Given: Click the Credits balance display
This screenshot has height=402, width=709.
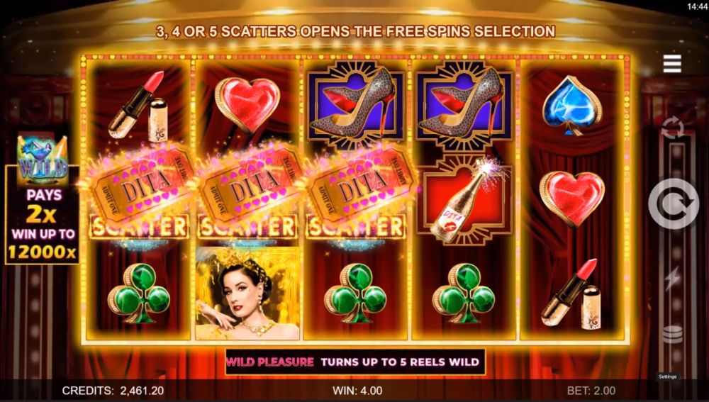Looking at the screenshot, I should [x=113, y=391].
